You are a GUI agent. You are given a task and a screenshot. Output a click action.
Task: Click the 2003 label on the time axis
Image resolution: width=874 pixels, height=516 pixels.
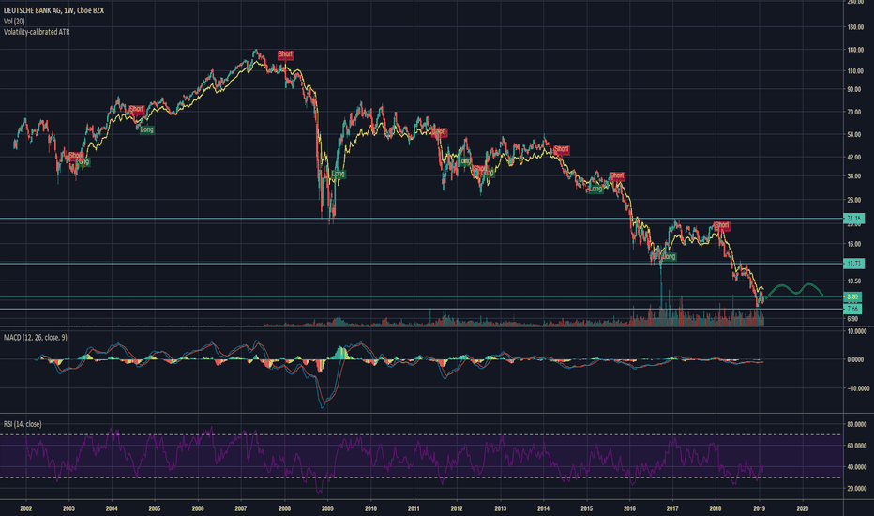pyautogui.click(x=68, y=508)
